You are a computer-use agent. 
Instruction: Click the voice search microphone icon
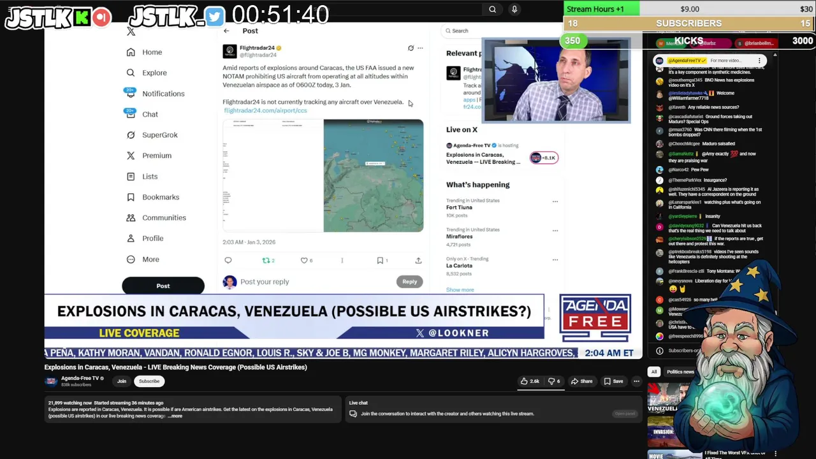pyautogui.click(x=514, y=10)
